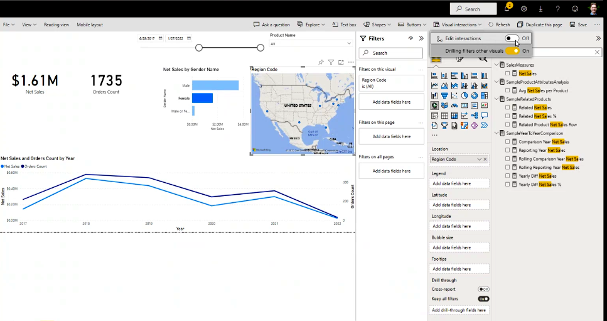Collapse the SalesMeasures table
This screenshot has width=607, height=321.
497,65
